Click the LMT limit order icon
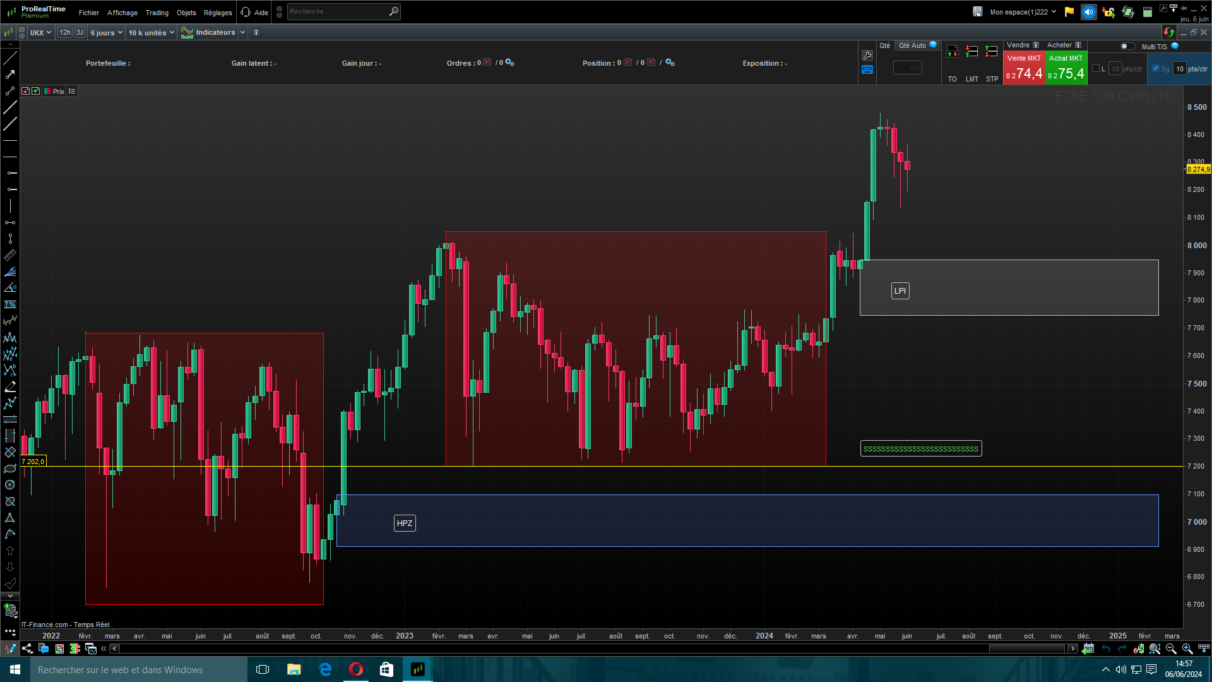This screenshot has width=1212, height=682. click(971, 52)
